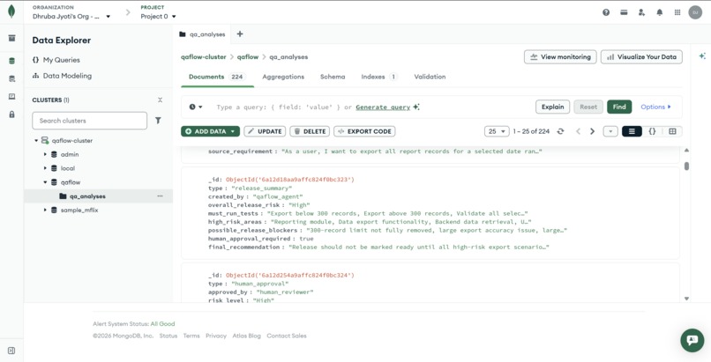Click the database sidebar icon
Viewport: 711px width, 362px height.
11,61
